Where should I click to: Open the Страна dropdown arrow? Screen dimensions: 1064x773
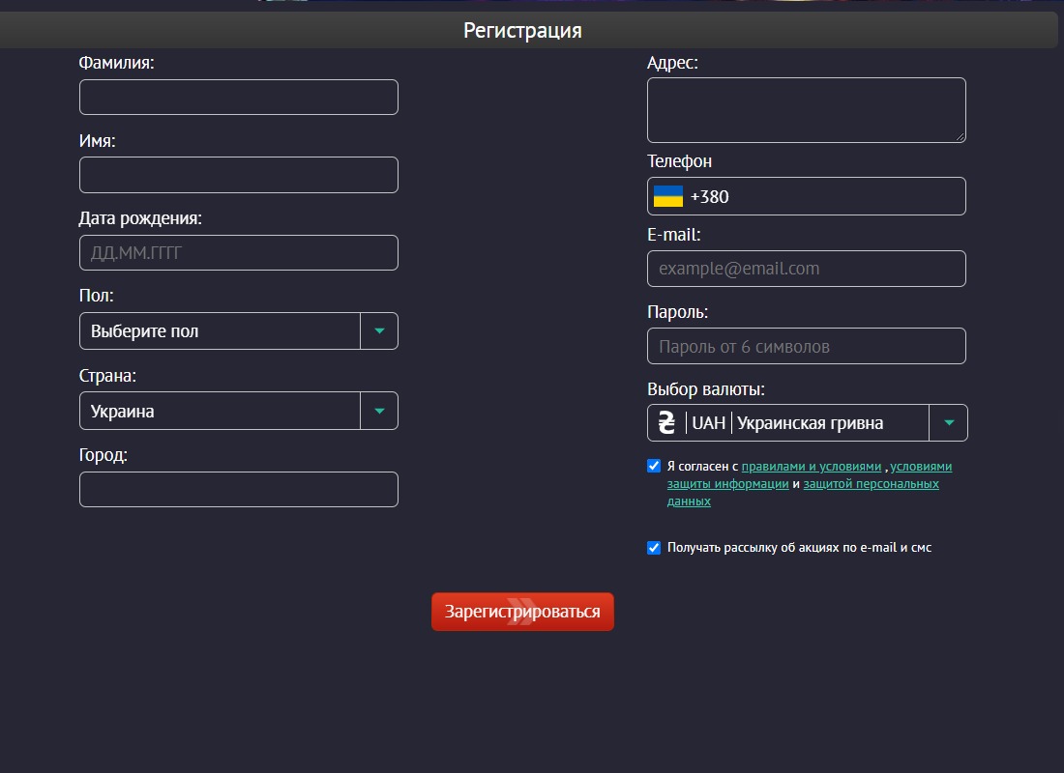[x=379, y=411]
